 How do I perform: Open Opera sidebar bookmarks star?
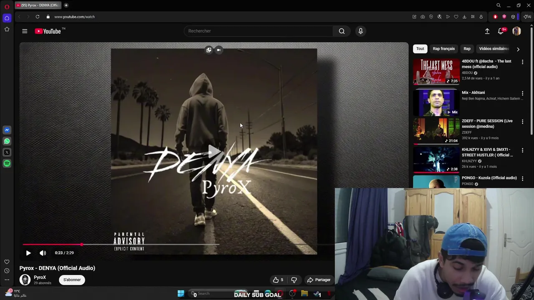pos(7,29)
